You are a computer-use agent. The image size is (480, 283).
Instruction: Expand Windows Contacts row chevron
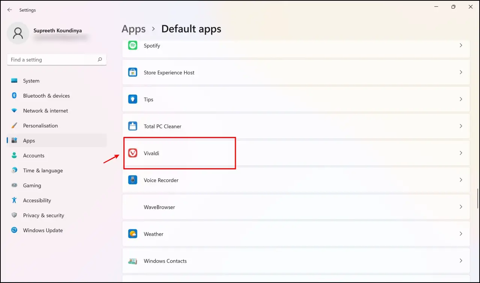[461, 261]
